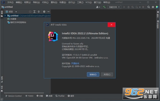Image resolution: width=160 pixels, height=101 pixels.
Task: Select 临时文件和控制台 tree item
Action: [17, 22]
